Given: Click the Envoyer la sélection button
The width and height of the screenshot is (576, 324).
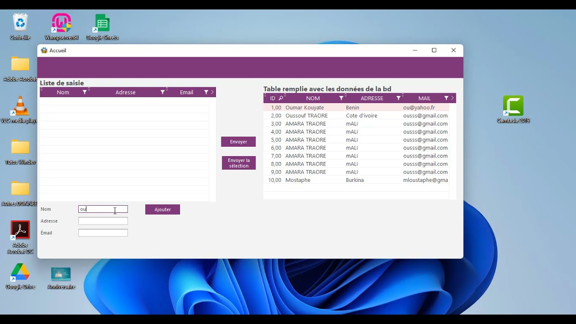Looking at the screenshot, I should 239,163.
